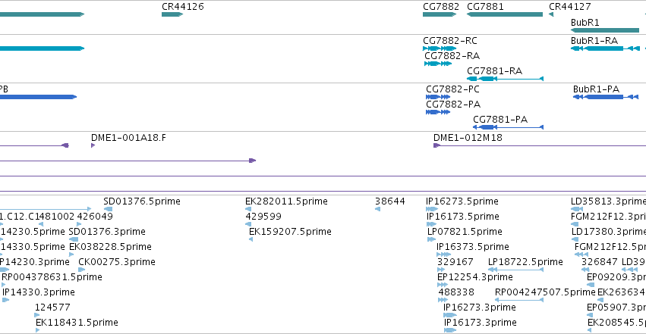Click EST EK282011.5prime

(x=248, y=209)
